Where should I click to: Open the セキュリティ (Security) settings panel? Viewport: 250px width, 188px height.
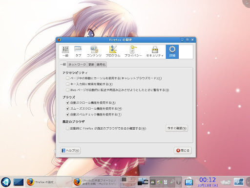(155, 51)
